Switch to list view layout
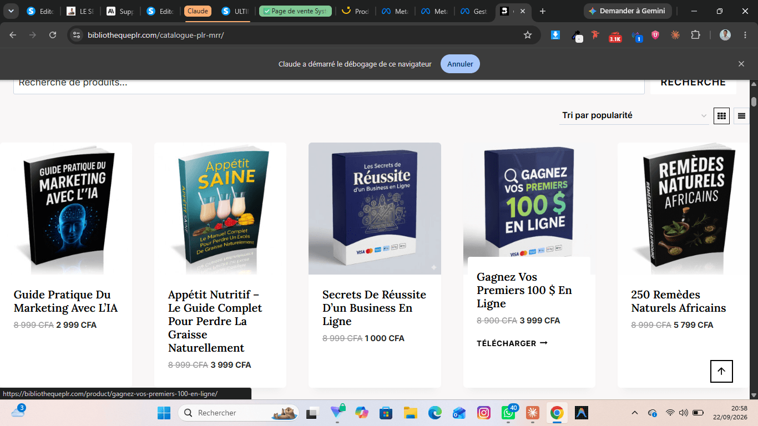This screenshot has height=426, width=758. tap(741, 116)
